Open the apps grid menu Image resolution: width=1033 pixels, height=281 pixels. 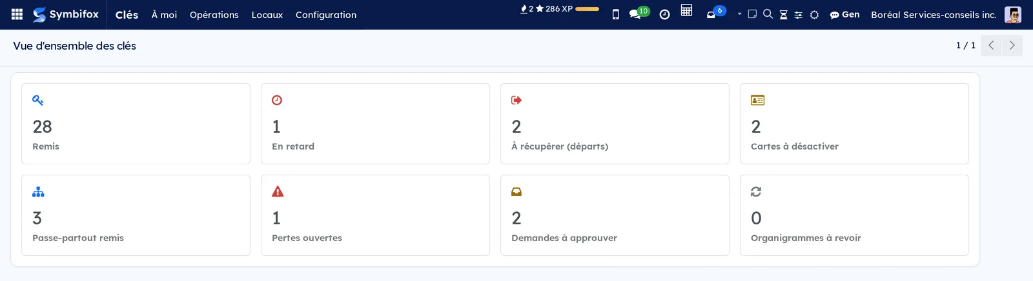pyautogui.click(x=17, y=14)
